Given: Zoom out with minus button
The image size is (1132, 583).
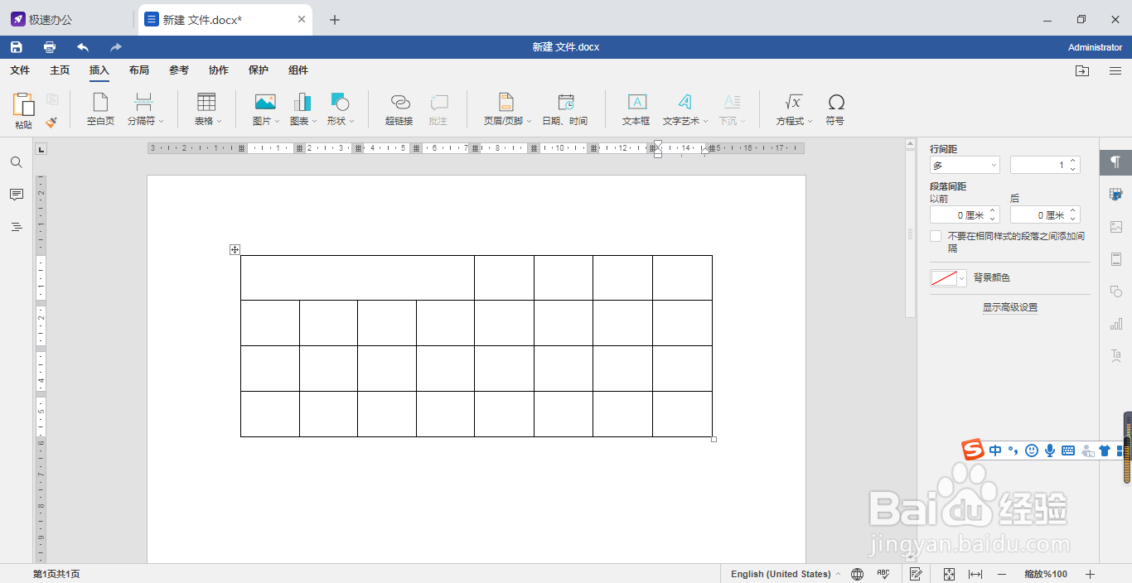Looking at the screenshot, I should [x=1002, y=574].
